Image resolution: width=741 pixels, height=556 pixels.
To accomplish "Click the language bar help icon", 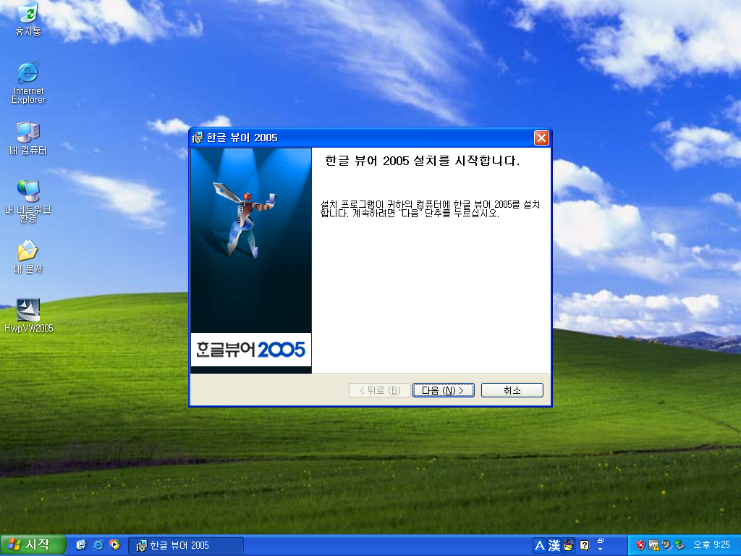I will [585, 546].
